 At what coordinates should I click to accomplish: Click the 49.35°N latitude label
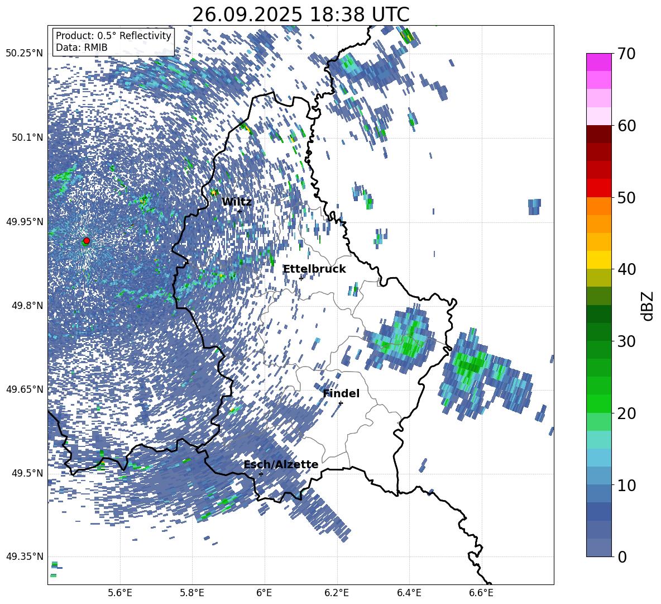coord(25,557)
